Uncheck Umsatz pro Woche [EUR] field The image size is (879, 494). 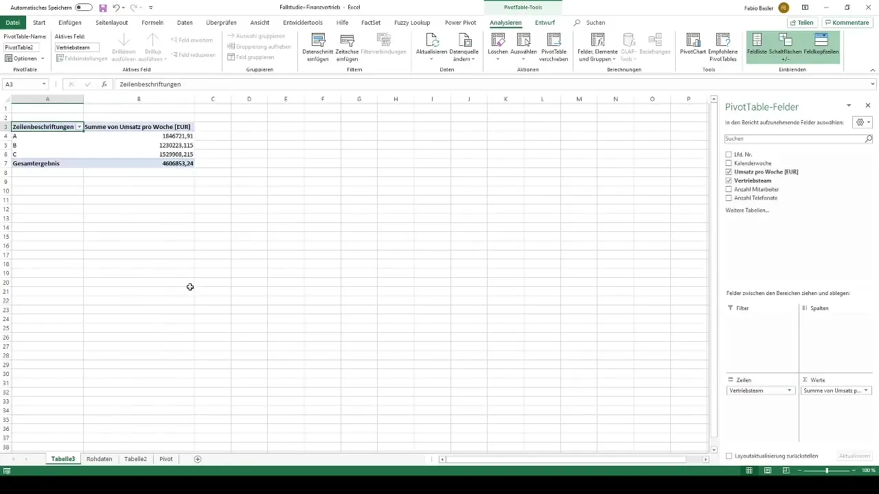[729, 172]
